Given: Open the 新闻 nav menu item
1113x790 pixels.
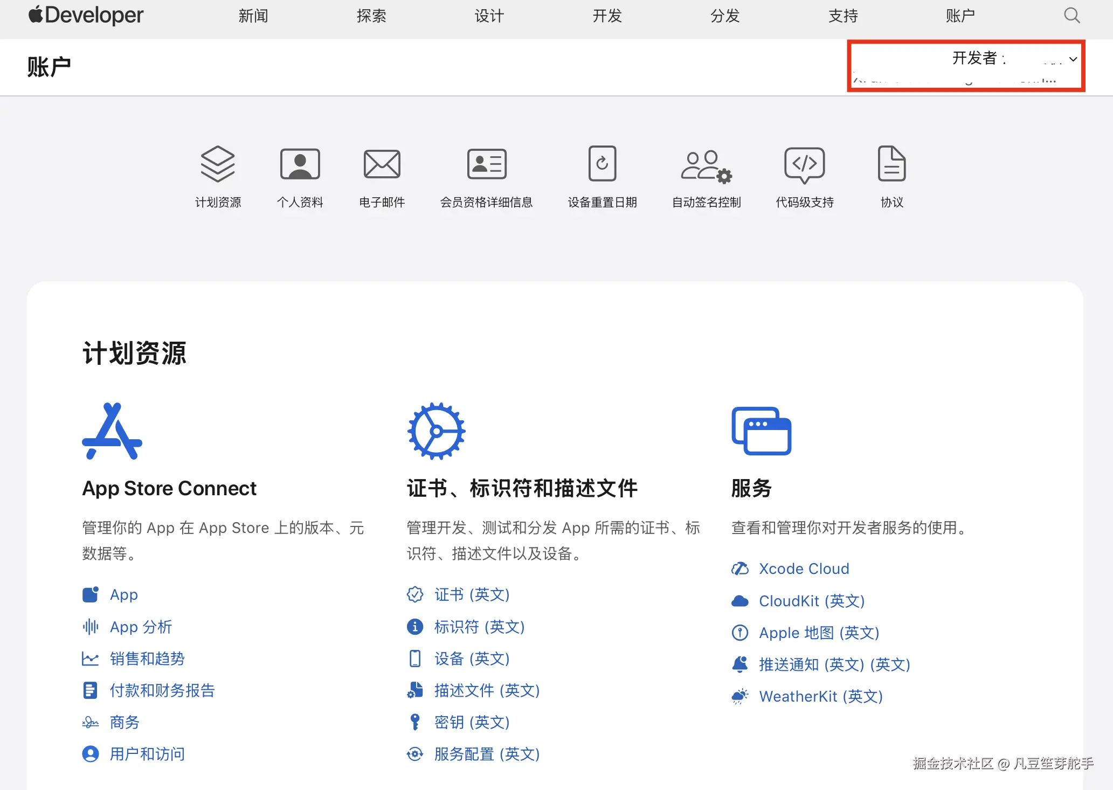Looking at the screenshot, I should click(x=253, y=16).
